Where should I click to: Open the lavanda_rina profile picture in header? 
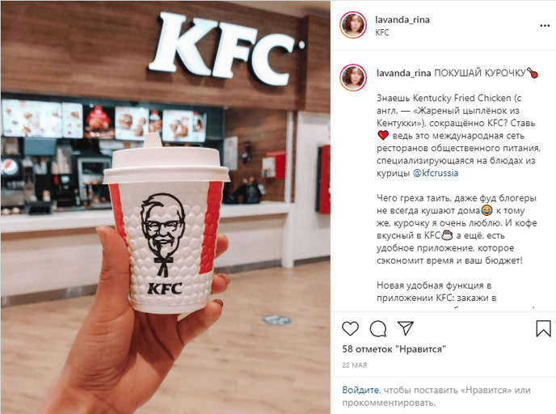tap(353, 25)
